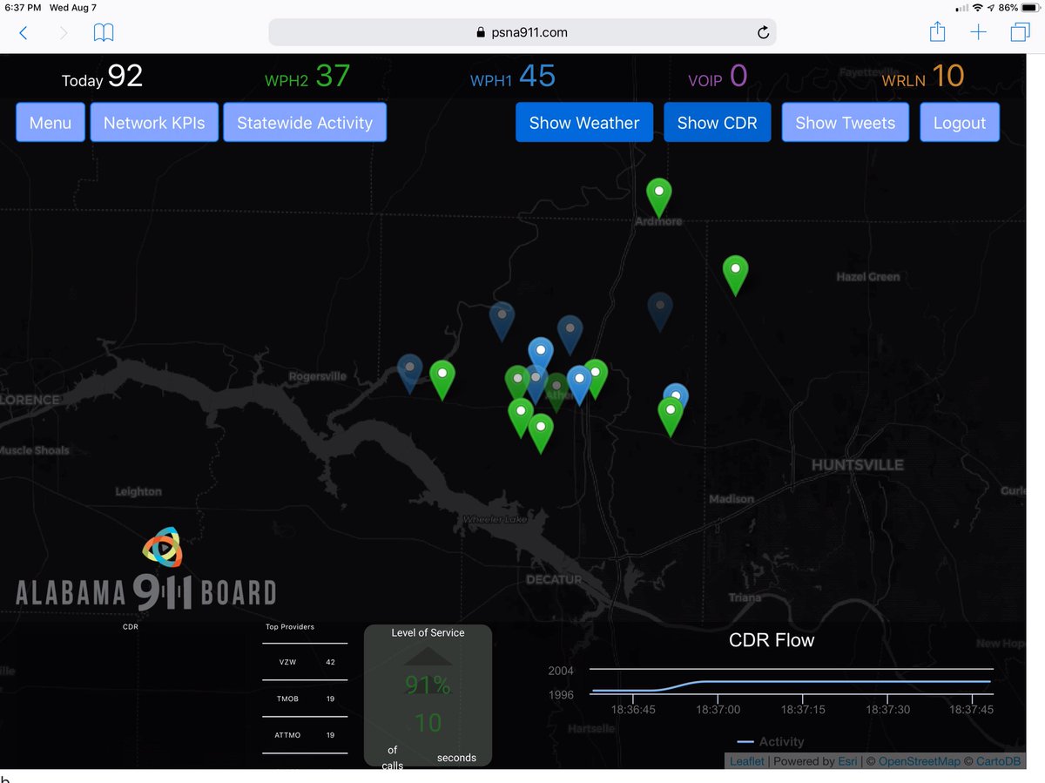Image resolution: width=1045 pixels, height=783 pixels.
Task: Click the 91% Level of Service value
Action: point(428,685)
